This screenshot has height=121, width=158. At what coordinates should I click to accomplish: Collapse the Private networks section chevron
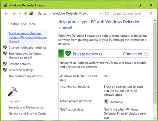click(147, 53)
